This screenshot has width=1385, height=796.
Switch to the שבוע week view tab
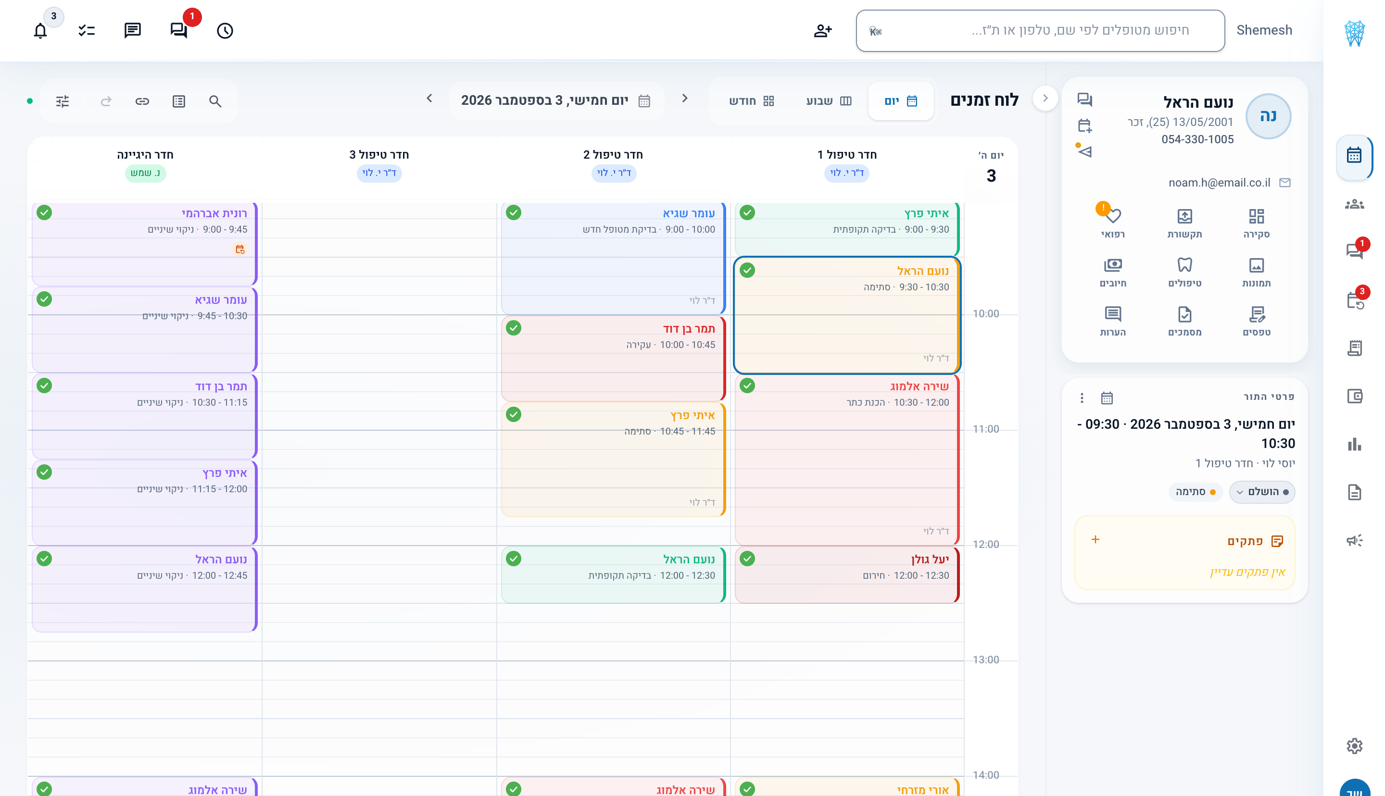pos(829,101)
